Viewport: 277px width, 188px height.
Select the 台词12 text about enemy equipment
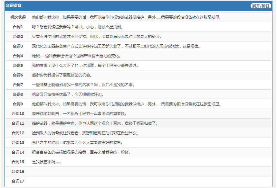pyautogui.click(x=85, y=133)
